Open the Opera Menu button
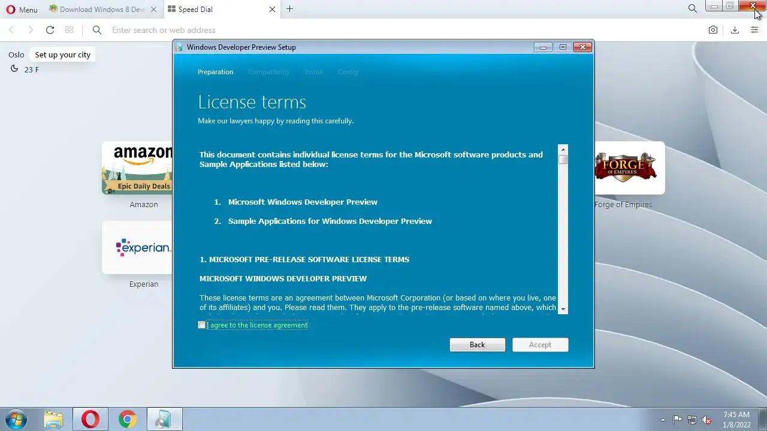The image size is (767, 431). [22, 10]
